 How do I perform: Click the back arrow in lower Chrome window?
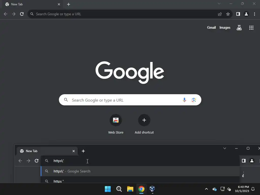tap(20, 161)
